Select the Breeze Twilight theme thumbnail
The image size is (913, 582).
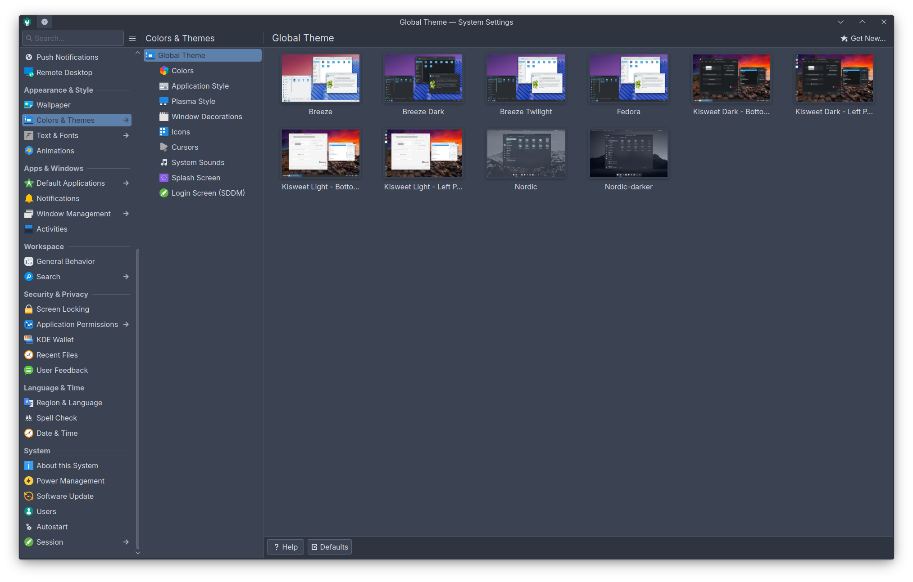[x=526, y=78]
